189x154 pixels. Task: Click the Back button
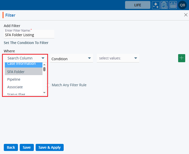pos(11,147)
